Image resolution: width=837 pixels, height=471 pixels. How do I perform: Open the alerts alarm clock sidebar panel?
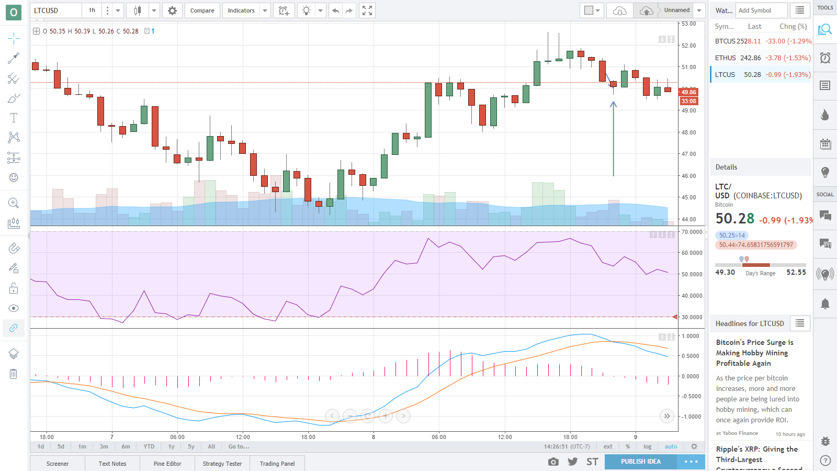[825, 58]
